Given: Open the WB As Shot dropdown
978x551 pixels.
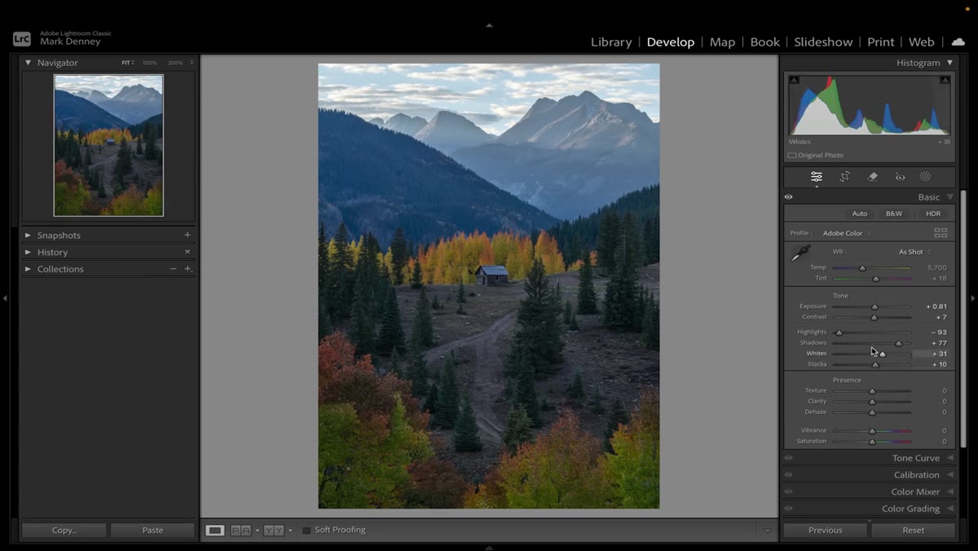Looking at the screenshot, I should pyautogui.click(x=914, y=252).
